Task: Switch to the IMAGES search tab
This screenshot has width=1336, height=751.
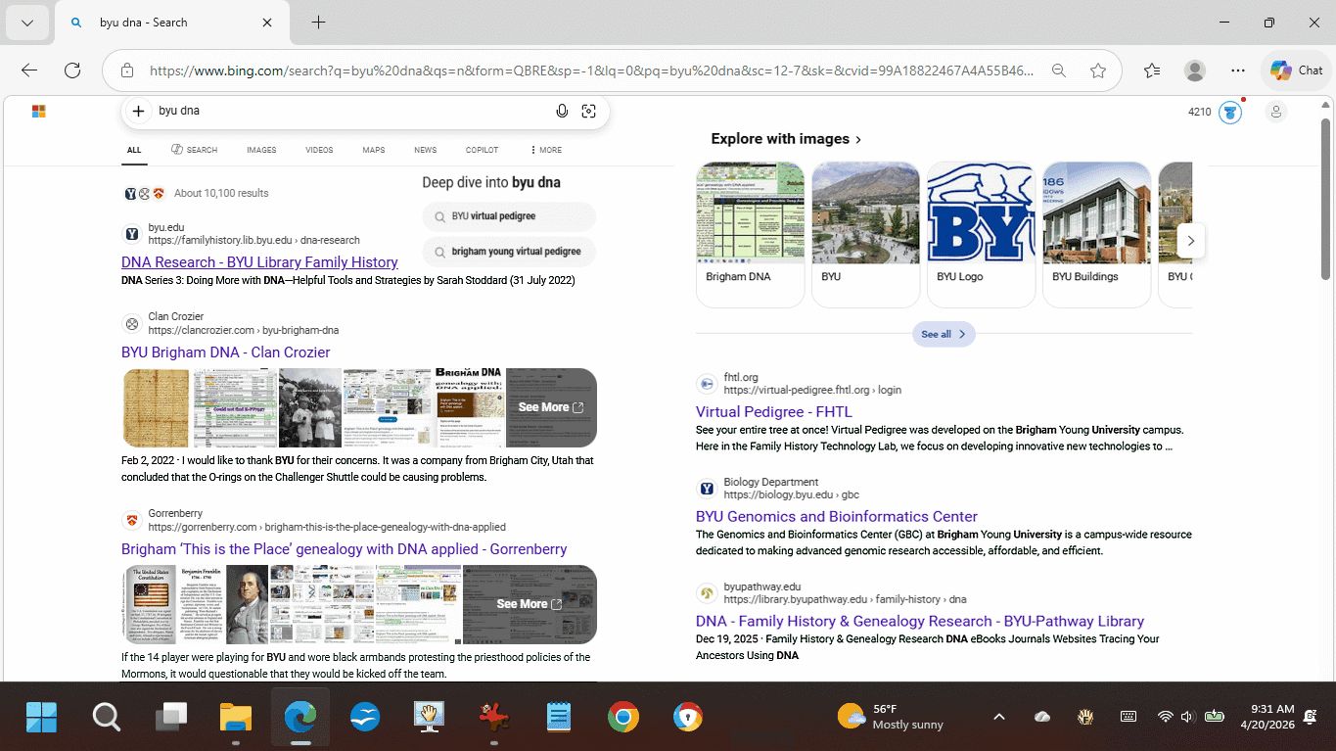Action: [x=261, y=150]
